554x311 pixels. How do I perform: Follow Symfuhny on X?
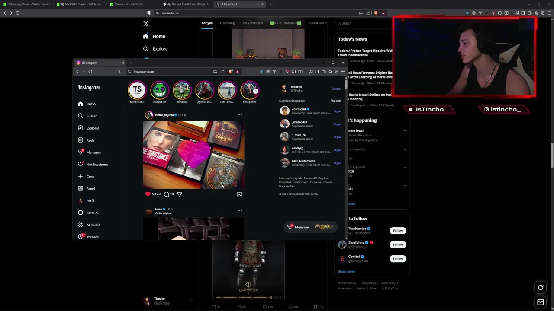398,244
